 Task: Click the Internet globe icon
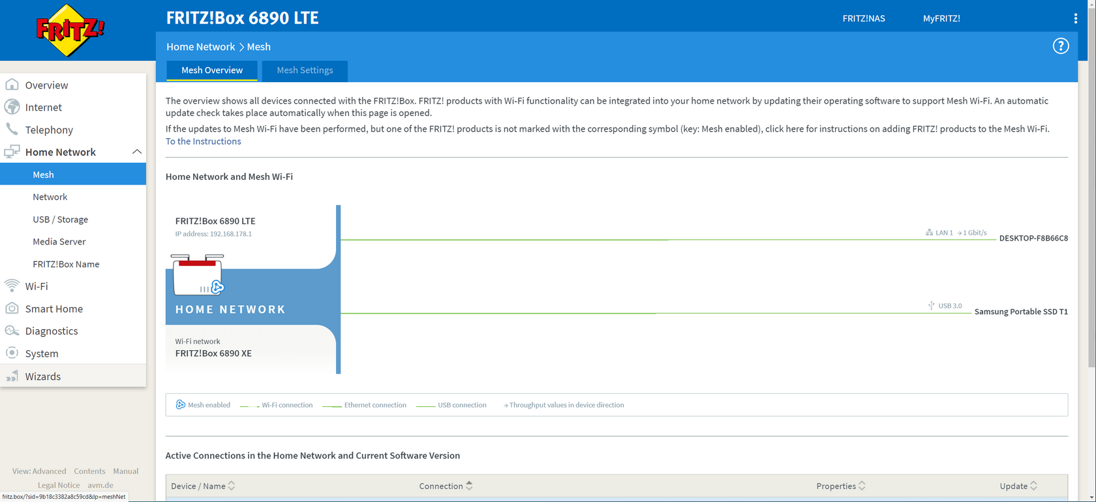click(x=12, y=107)
